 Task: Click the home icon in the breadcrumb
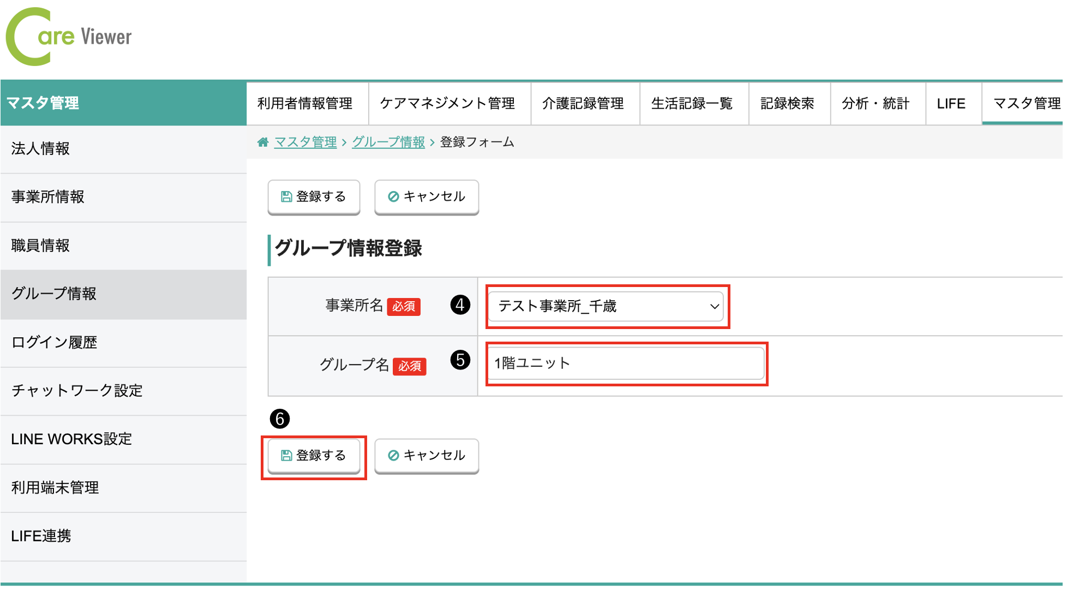[x=263, y=142]
